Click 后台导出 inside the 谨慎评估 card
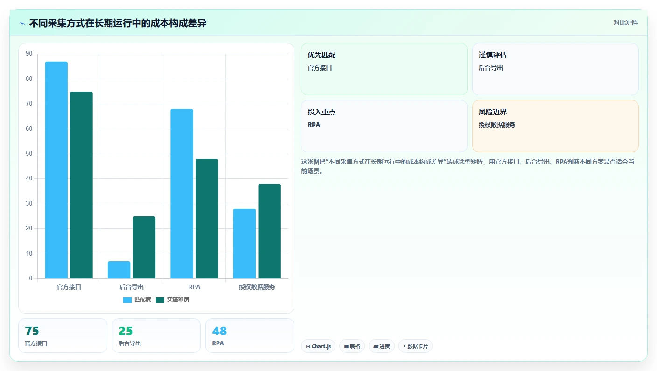Image resolution: width=657 pixels, height=371 pixels. [491, 68]
